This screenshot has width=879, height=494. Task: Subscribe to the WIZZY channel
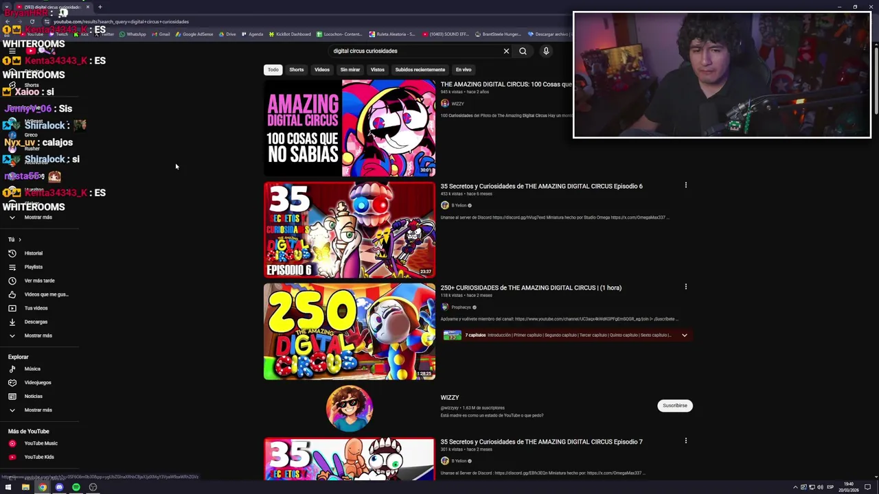675,405
